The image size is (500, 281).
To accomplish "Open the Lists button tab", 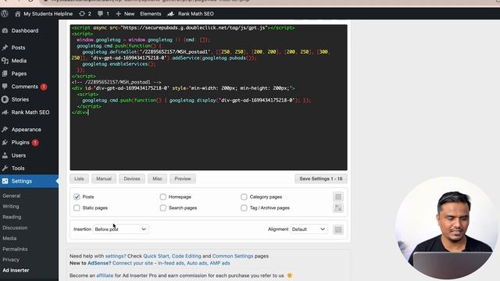I will [79, 179].
